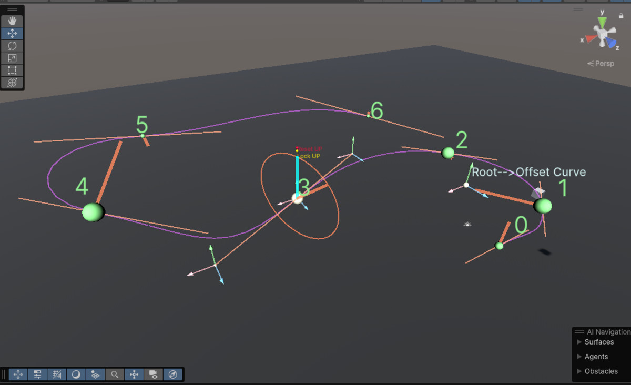Click the magnifier search icon in bottom toolbar
631x385 pixels.
point(115,374)
